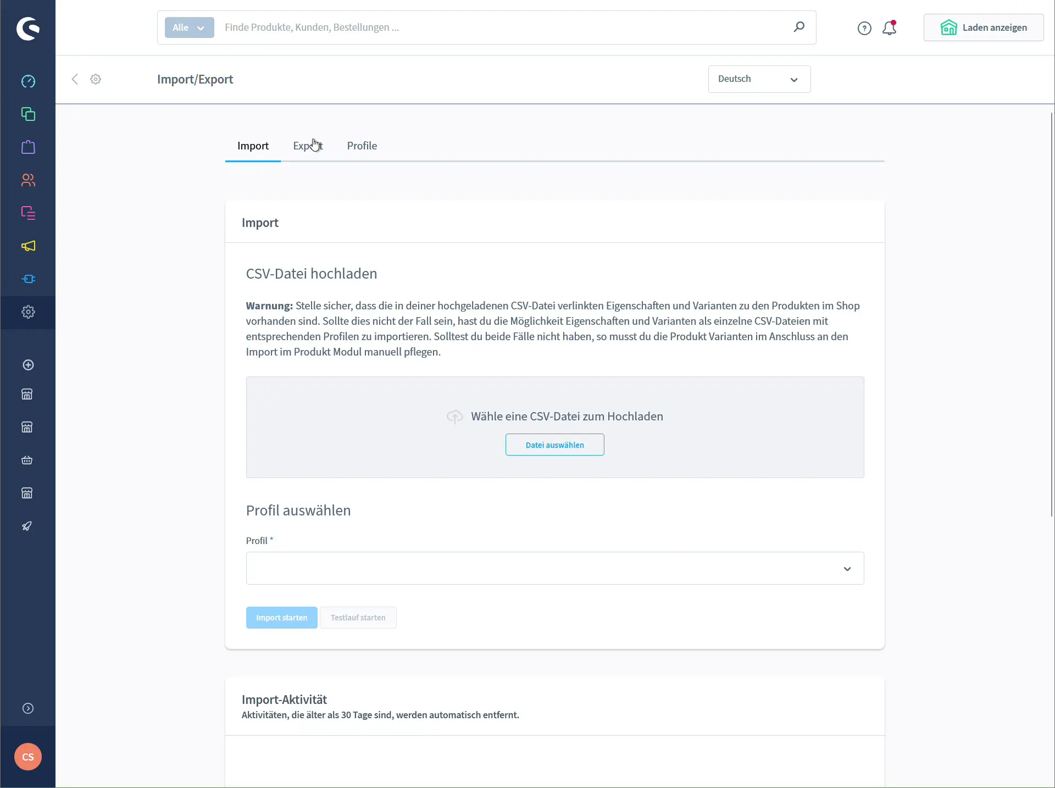Open the Marketing megaphone icon
Image resolution: width=1055 pixels, height=788 pixels.
28,246
